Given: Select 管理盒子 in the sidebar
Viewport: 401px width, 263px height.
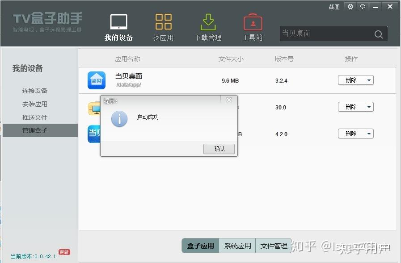Looking at the screenshot, I should [x=40, y=130].
